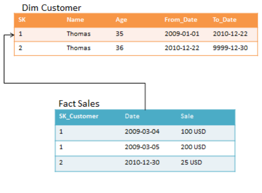Select the From_Date column header
The image size is (262, 193).
pos(180,20)
